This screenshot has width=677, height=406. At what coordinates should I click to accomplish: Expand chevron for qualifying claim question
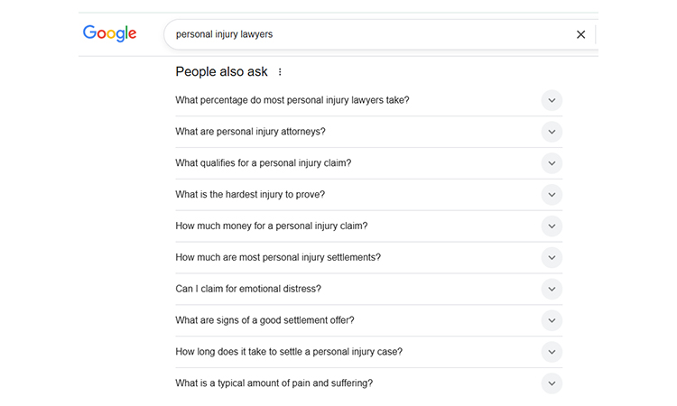[x=552, y=163]
